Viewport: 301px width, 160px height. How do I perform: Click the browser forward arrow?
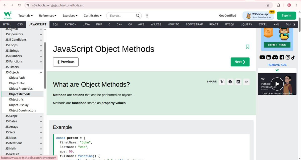(12, 5)
